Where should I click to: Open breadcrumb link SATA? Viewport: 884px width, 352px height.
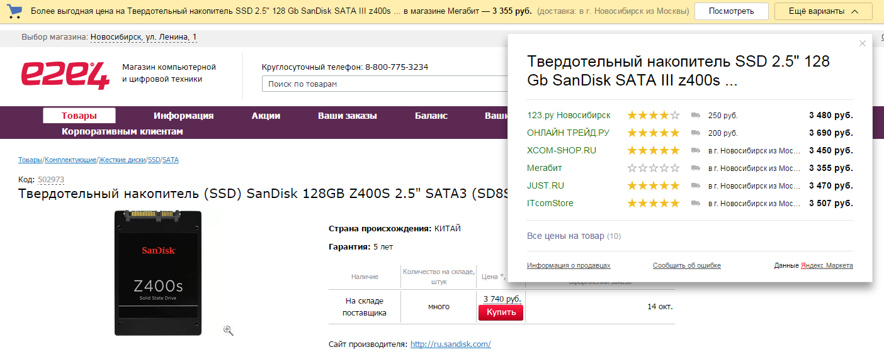click(x=171, y=160)
